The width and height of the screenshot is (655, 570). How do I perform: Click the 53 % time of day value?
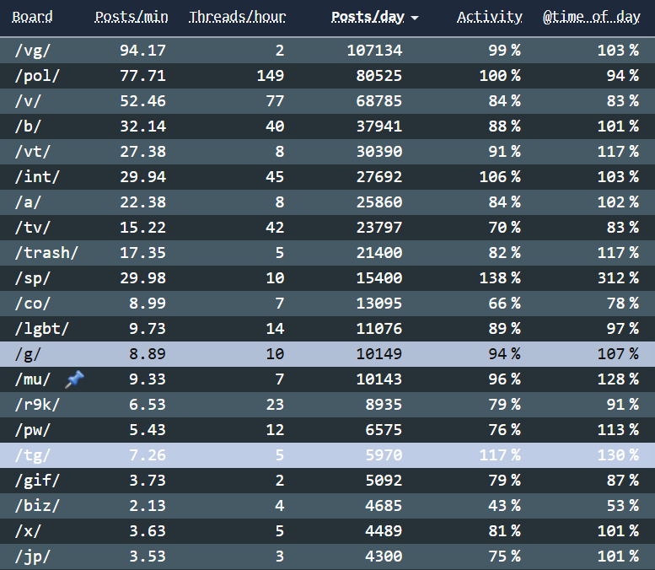623,506
